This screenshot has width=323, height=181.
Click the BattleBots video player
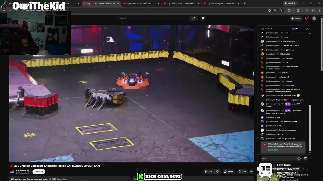tap(131, 94)
